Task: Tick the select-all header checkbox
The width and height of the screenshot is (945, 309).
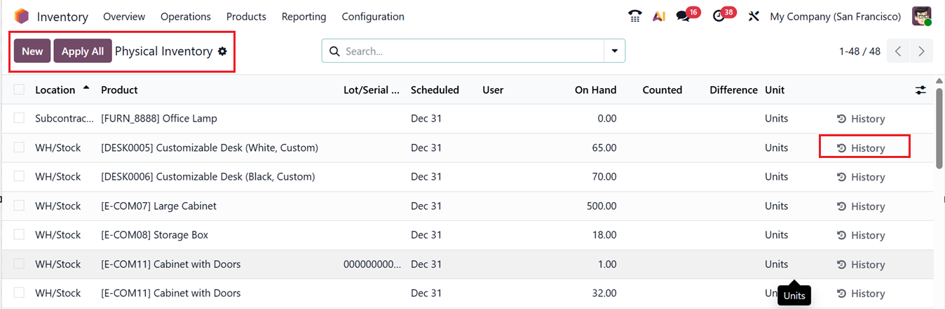Action: click(x=19, y=89)
